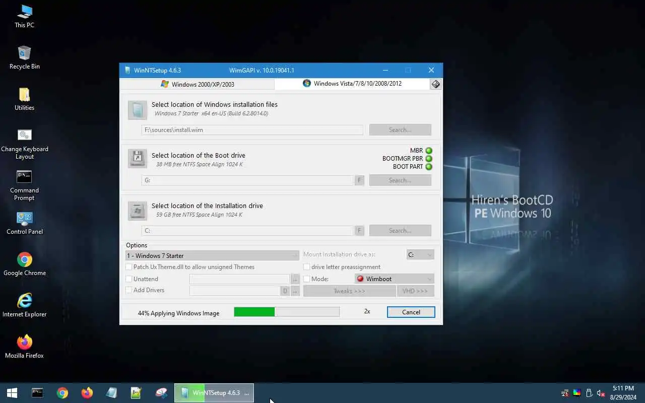Open the Utilities folder on desktop
Viewport: 645px width, 403px height.
[24, 99]
